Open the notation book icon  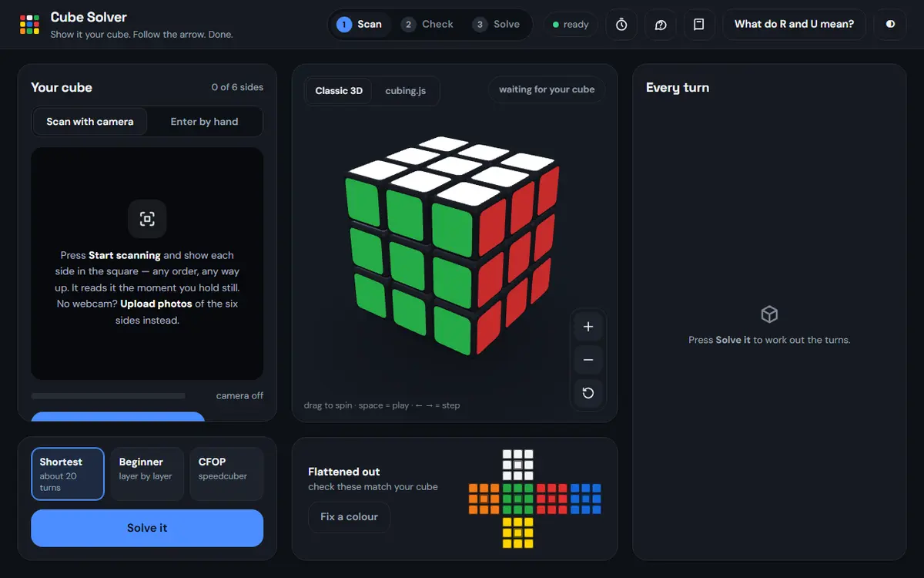[x=699, y=25]
